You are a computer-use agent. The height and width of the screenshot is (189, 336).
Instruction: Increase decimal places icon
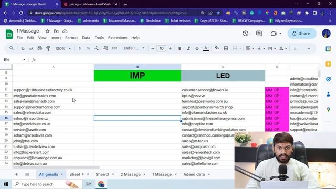coord(106,48)
